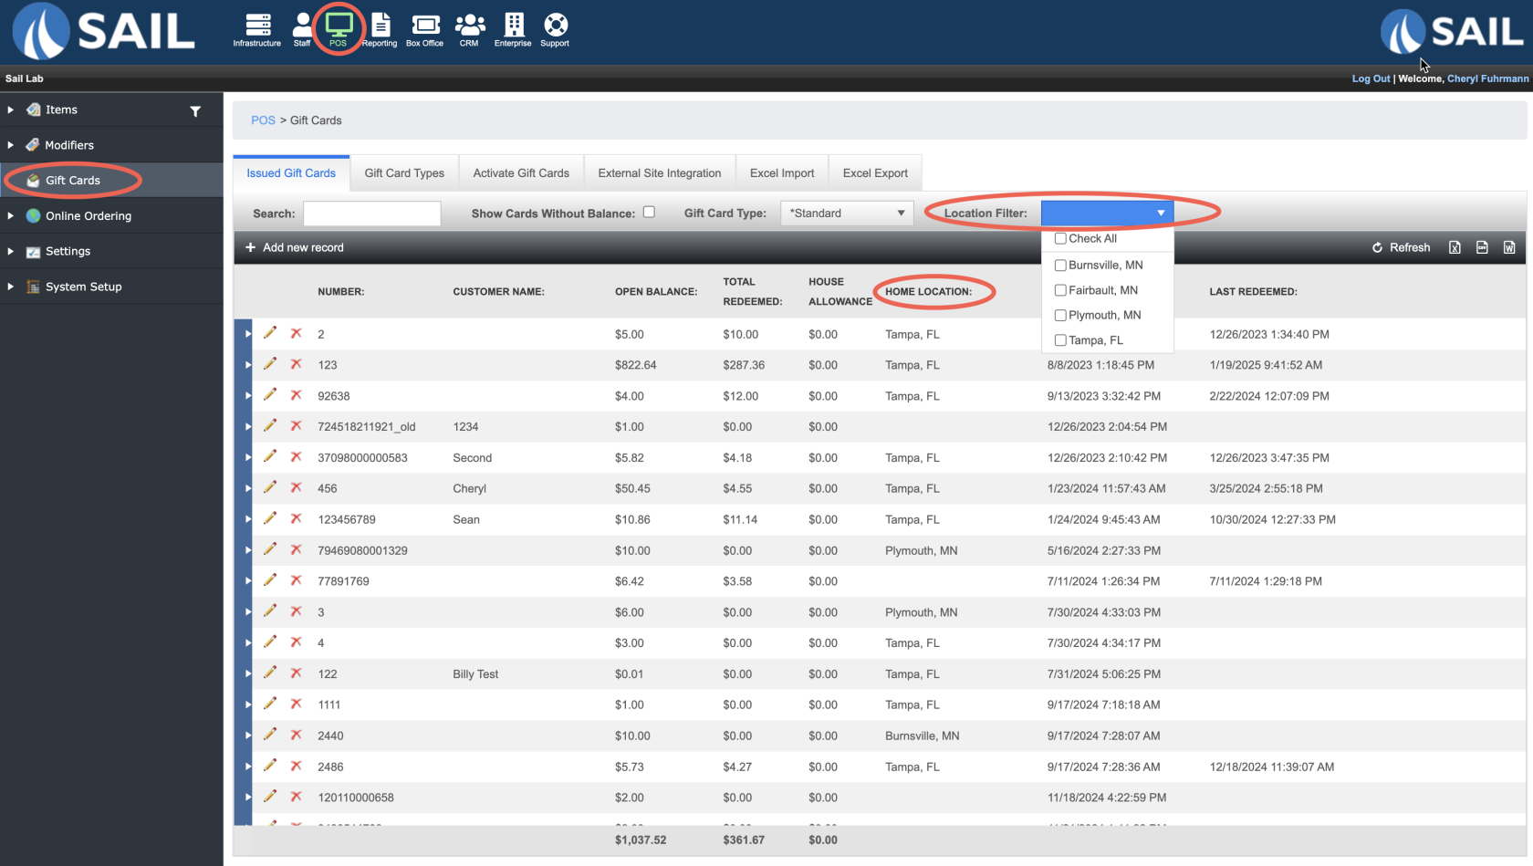Open the Gift Card Type dropdown
Image resolution: width=1533 pixels, height=866 pixels.
pyautogui.click(x=847, y=213)
